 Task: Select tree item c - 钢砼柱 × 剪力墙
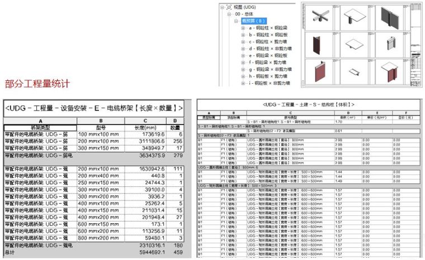tap(268, 42)
